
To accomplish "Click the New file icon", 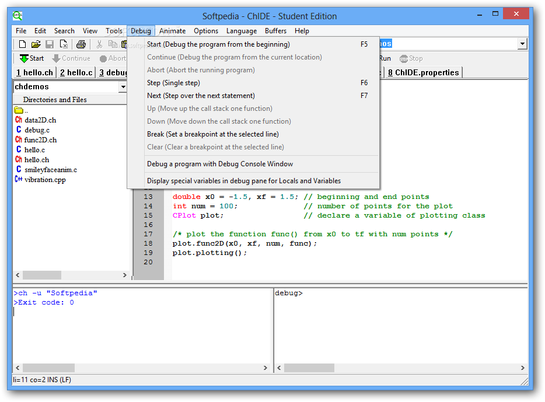I will tap(22, 44).
